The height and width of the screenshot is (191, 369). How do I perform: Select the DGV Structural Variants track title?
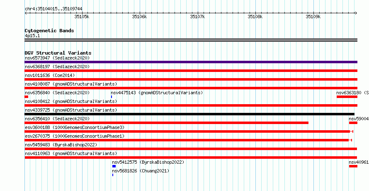[58, 53]
